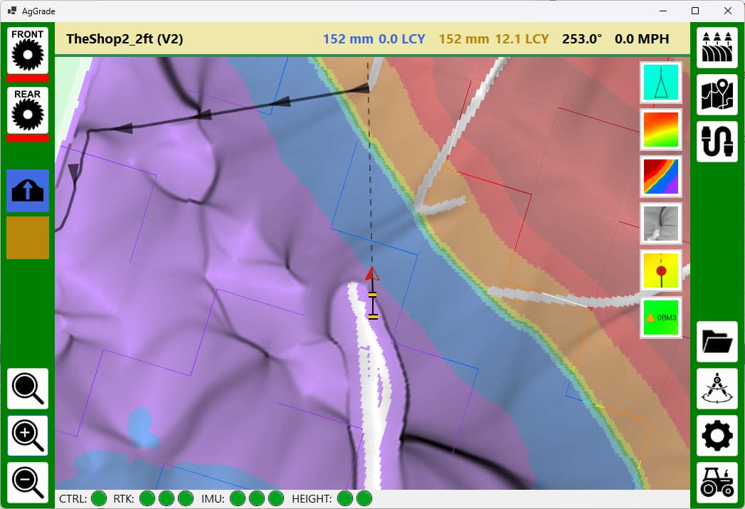Toggle the cyan tractor guidance layer
745x509 pixels.
661,83
